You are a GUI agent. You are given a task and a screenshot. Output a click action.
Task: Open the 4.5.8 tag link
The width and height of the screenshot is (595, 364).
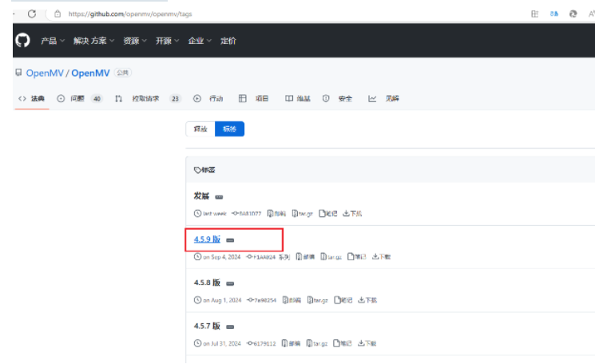point(207,283)
